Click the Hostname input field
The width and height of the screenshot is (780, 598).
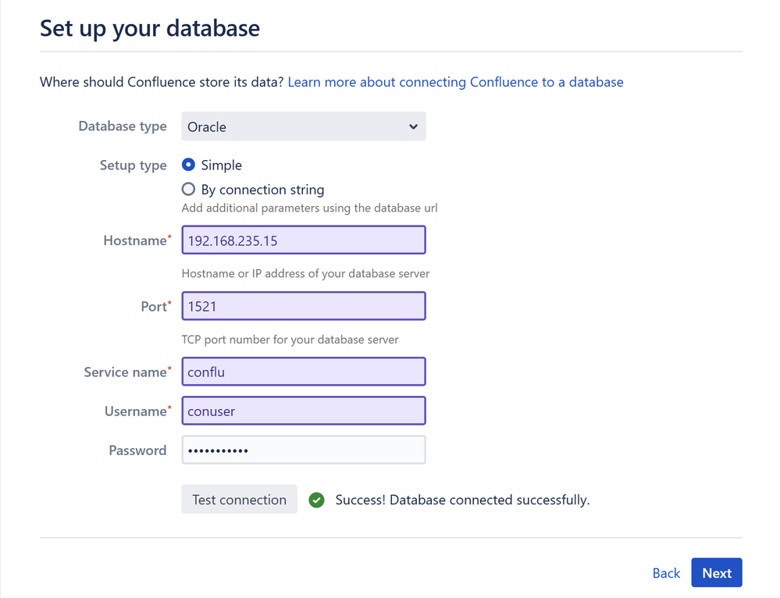pos(304,240)
